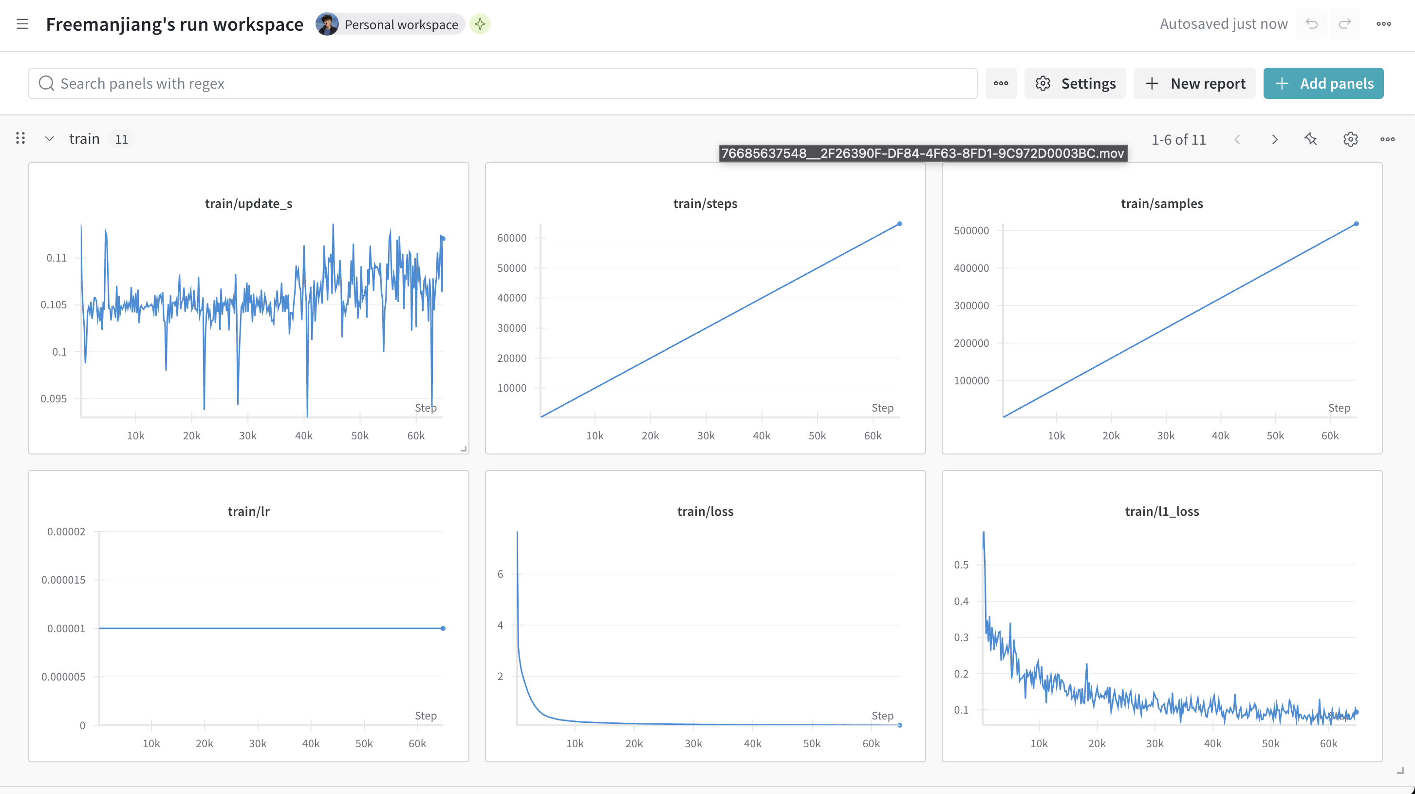Click the redo arrow icon
1415x794 pixels.
(1344, 24)
